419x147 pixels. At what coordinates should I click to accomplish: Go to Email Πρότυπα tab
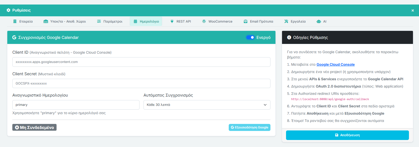[x=258, y=21]
